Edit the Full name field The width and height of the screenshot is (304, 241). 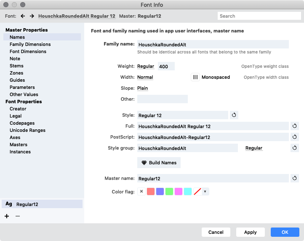tap(213, 126)
